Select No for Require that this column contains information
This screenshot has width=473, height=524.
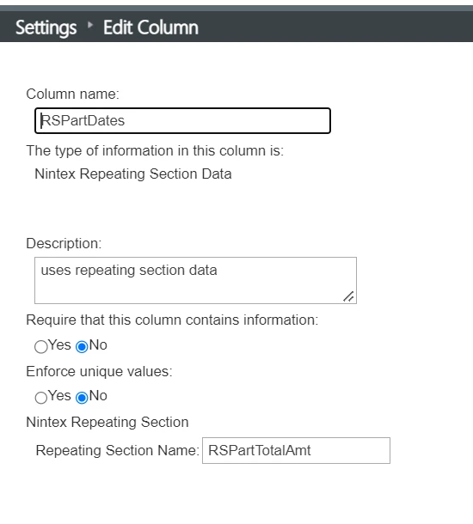(82, 346)
